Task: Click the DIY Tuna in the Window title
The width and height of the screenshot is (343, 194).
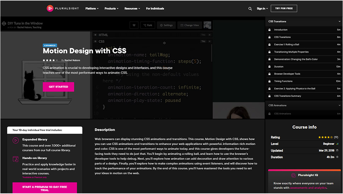Action: pos(25,23)
